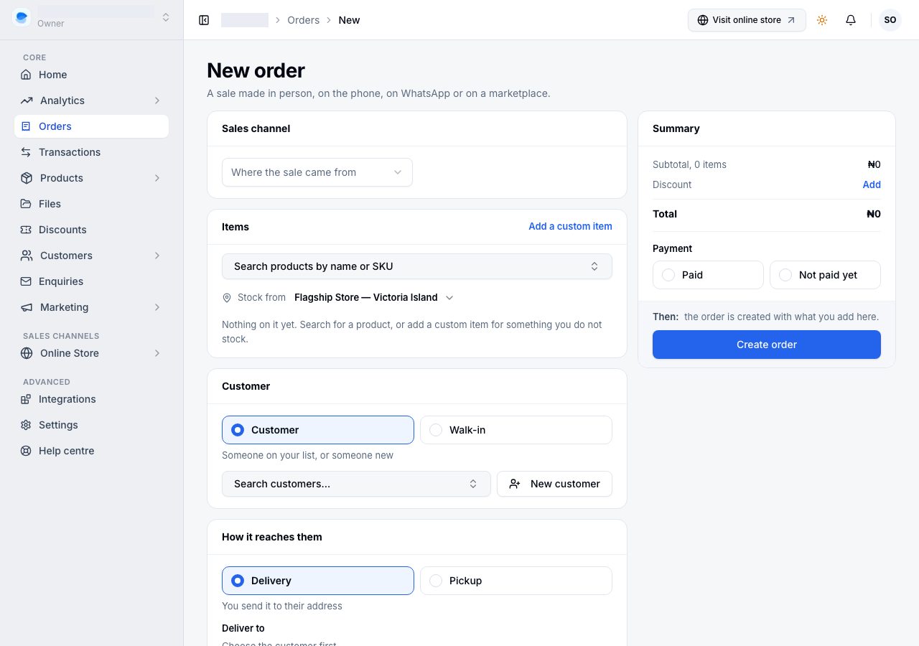Open the 'Where the sale came from' dropdown
This screenshot has width=919, height=646.
tap(317, 172)
